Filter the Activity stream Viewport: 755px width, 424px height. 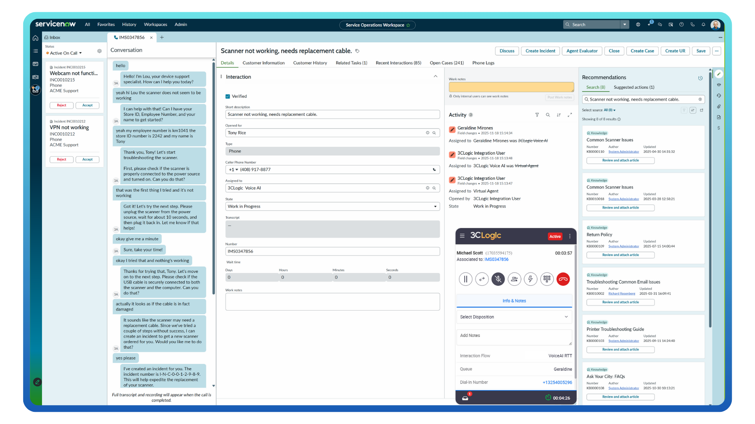pyautogui.click(x=537, y=115)
